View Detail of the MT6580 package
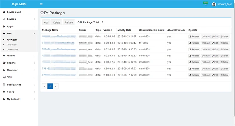Image resolution: width=235 pixels, height=126 pixels. coord(206,43)
